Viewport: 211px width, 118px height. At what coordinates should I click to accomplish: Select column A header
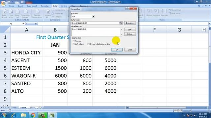[x=26, y=30]
